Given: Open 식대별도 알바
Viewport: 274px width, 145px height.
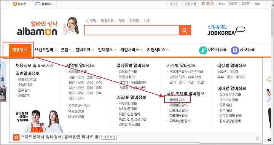Looking at the screenshot, I should tap(178, 105).
